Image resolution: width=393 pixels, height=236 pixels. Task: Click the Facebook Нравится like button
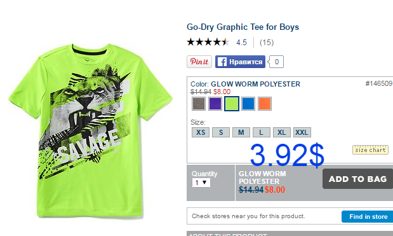(240, 62)
